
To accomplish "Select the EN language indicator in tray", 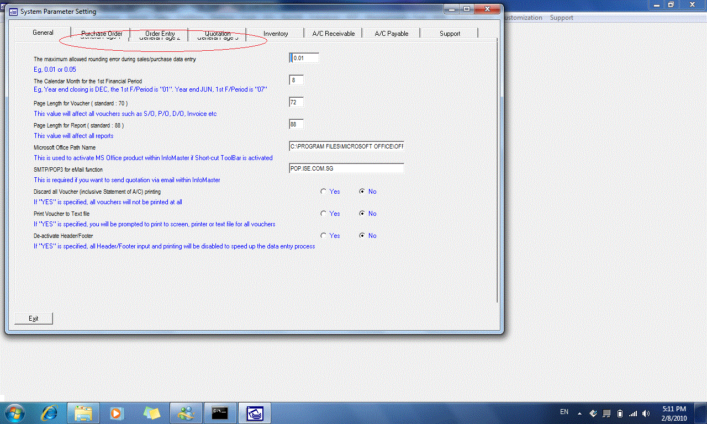I will click(x=564, y=412).
